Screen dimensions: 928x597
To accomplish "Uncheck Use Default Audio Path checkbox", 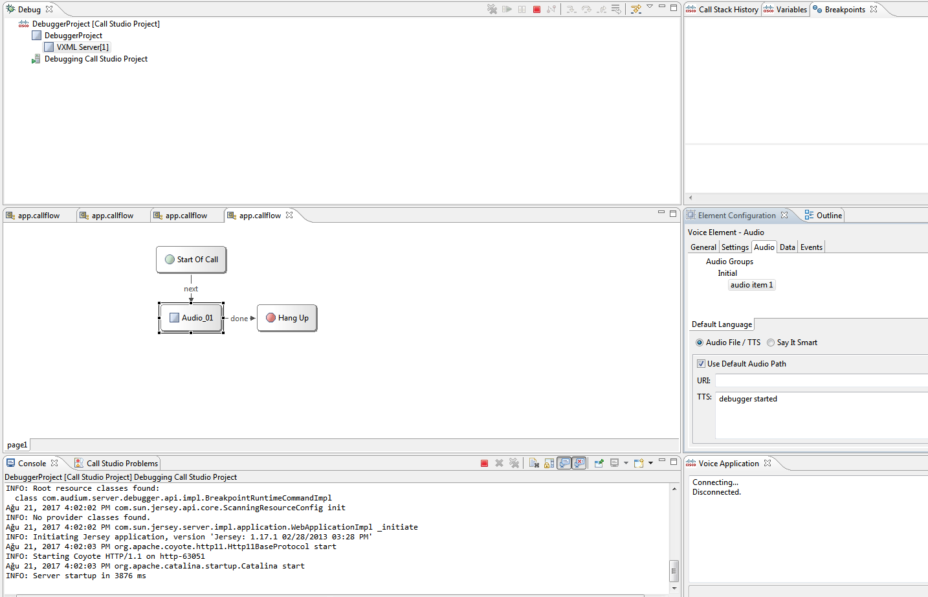I will (701, 364).
